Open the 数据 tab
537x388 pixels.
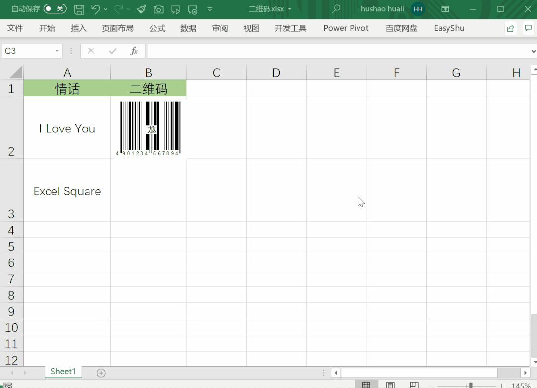coord(188,28)
